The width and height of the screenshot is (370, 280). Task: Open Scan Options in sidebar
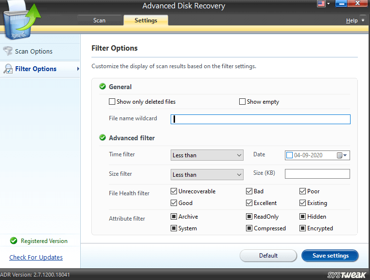[40, 51]
